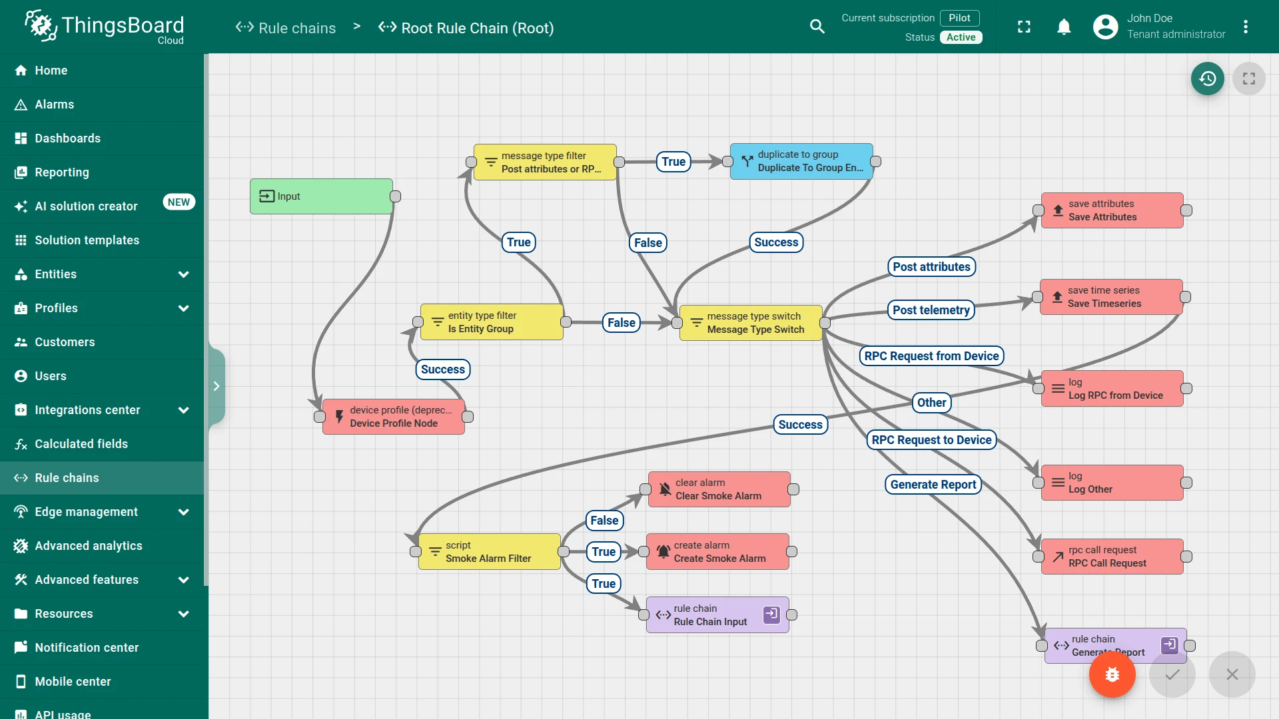Expand the Resources menu chevron
Image resolution: width=1279 pixels, height=719 pixels.
coord(184,614)
